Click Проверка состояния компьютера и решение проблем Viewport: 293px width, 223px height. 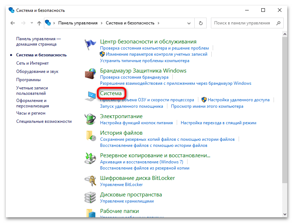pyautogui.click(x=154, y=48)
